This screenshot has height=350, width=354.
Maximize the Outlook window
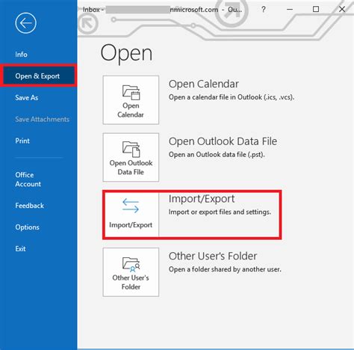(x=316, y=9)
